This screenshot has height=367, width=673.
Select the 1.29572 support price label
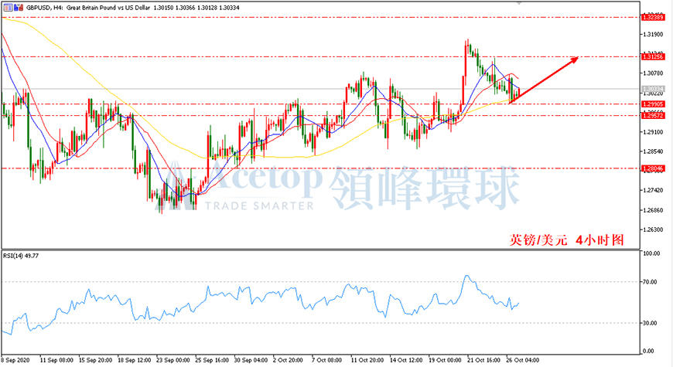tap(653, 115)
